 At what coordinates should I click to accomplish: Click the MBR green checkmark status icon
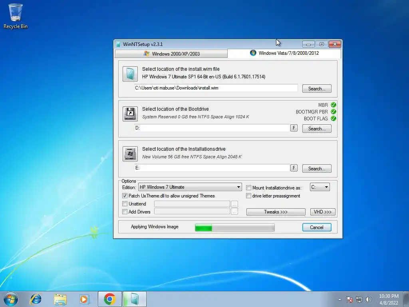pyautogui.click(x=334, y=105)
